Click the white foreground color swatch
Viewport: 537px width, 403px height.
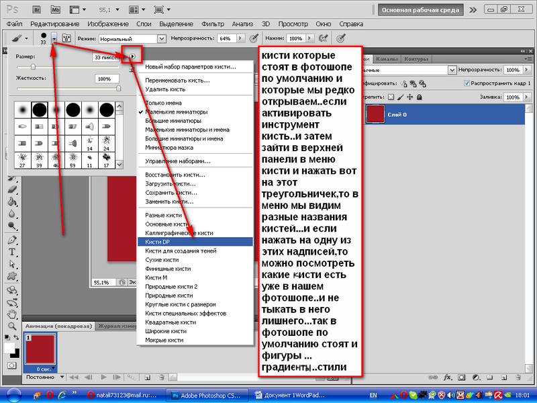click(x=9, y=348)
